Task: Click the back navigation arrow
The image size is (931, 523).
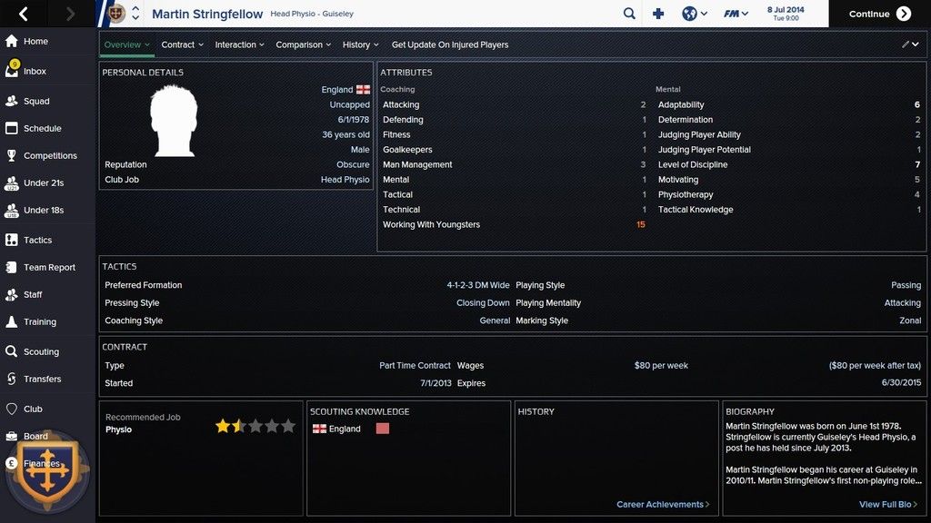Action: pyautogui.click(x=24, y=14)
